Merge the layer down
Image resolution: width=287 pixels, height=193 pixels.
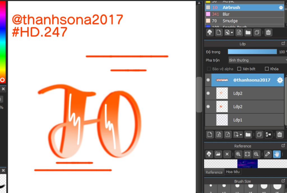point(268,135)
